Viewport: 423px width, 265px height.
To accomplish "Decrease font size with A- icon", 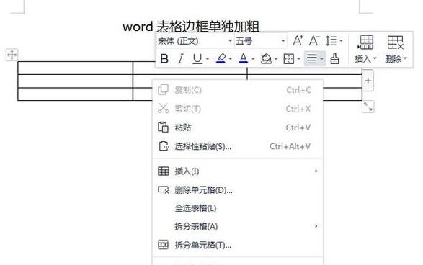I will click(314, 41).
